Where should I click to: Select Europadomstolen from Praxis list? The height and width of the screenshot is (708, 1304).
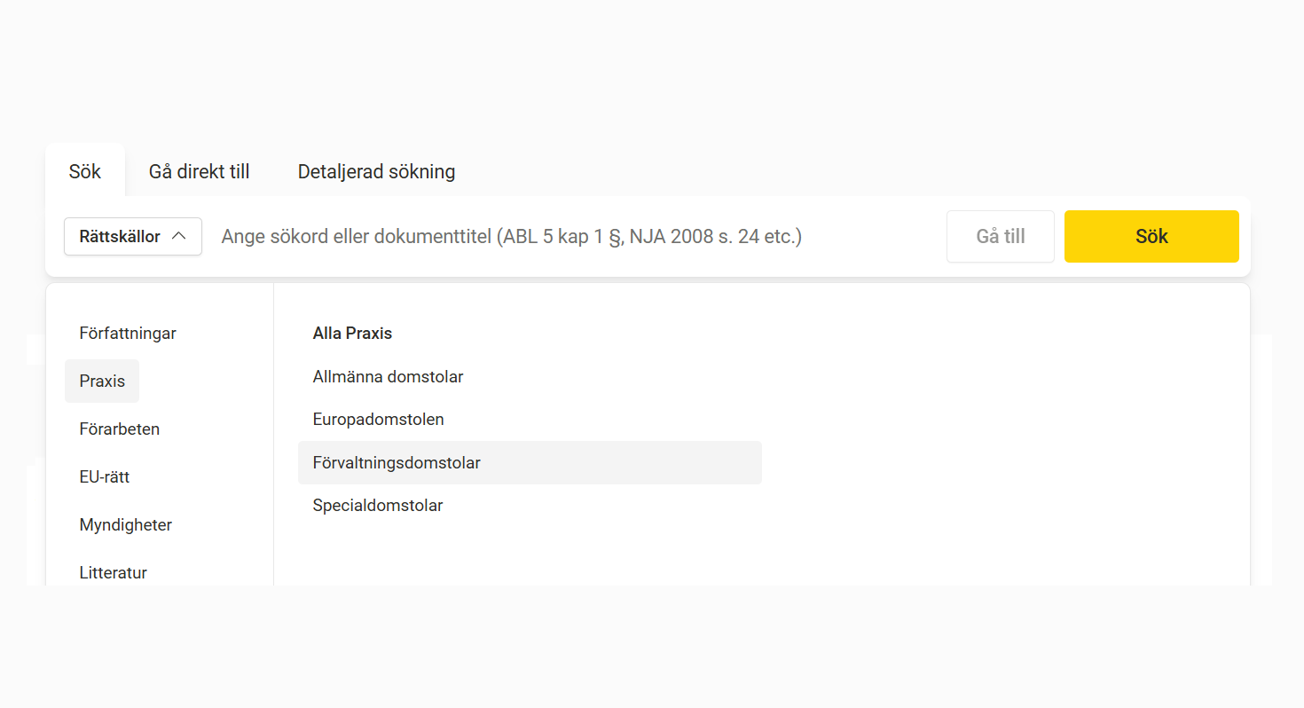click(x=378, y=420)
